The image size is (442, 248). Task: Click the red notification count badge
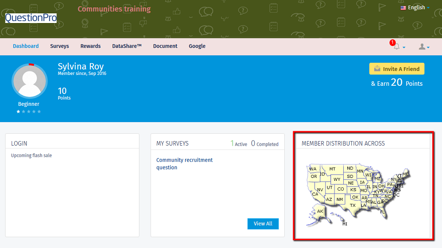point(392,43)
